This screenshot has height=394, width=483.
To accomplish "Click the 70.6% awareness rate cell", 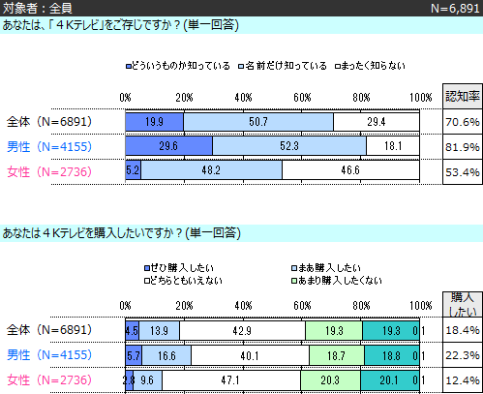I will pyautogui.click(x=463, y=122).
